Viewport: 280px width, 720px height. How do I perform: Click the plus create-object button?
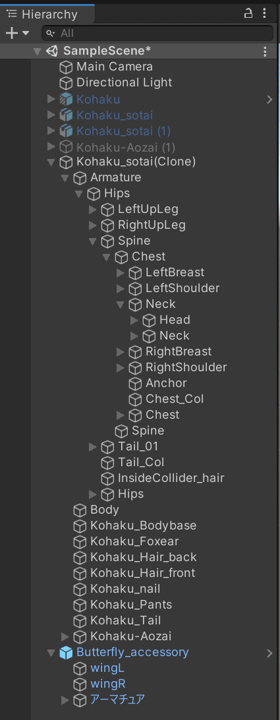pyautogui.click(x=11, y=33)
